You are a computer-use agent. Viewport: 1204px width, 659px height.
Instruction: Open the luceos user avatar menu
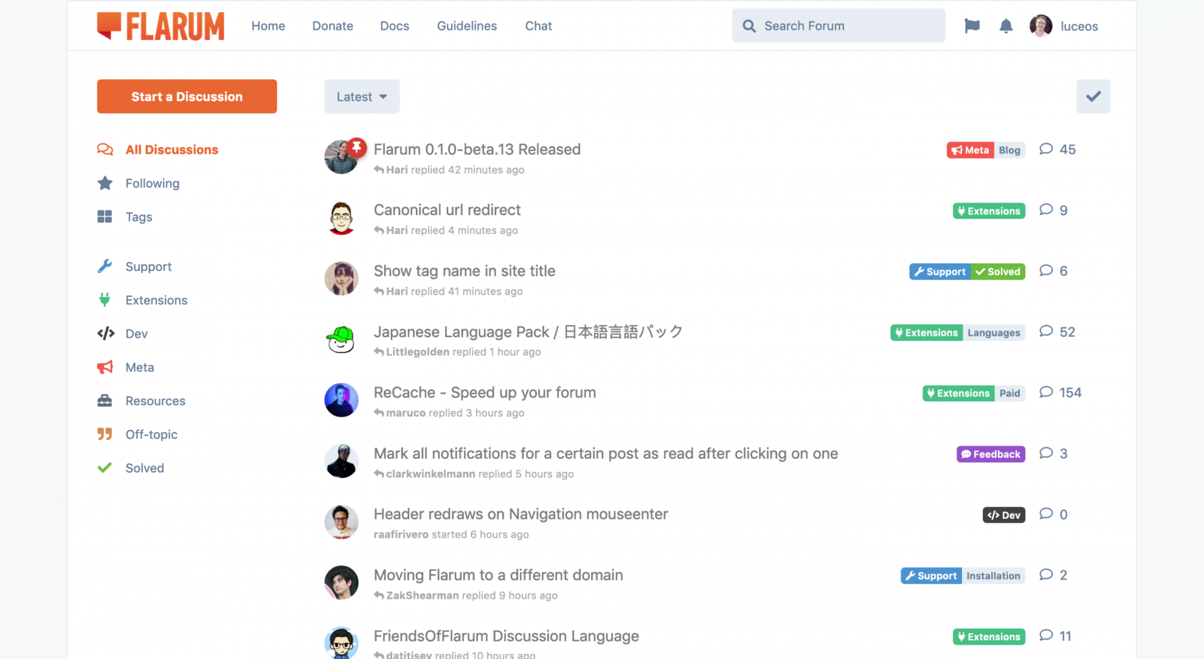[x=1040, y=26]
